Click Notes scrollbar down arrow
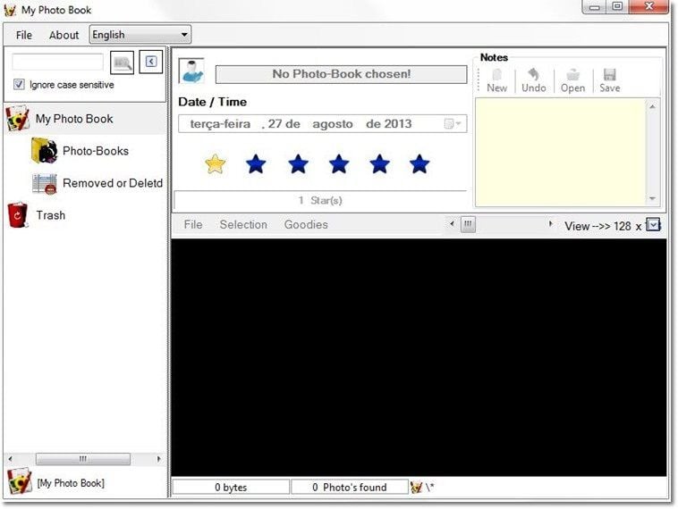Image resolution: width=678 pixels, height=509 pixels. 652,198
